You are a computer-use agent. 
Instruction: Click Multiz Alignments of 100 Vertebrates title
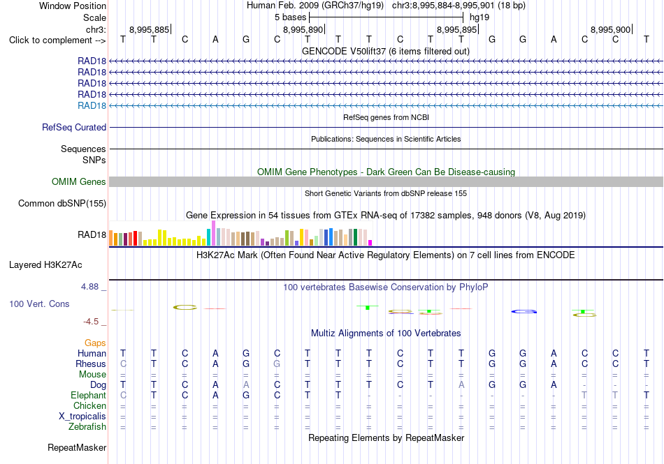pos(386,334)
